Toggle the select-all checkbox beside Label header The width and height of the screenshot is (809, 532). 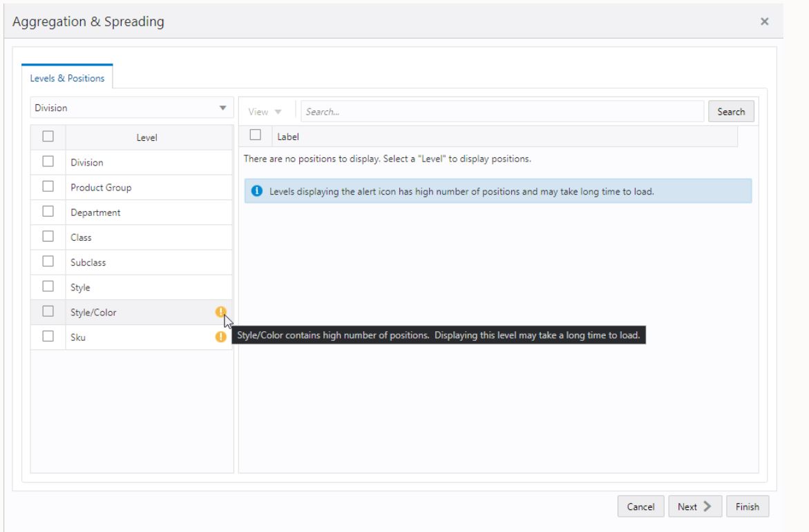255,135
